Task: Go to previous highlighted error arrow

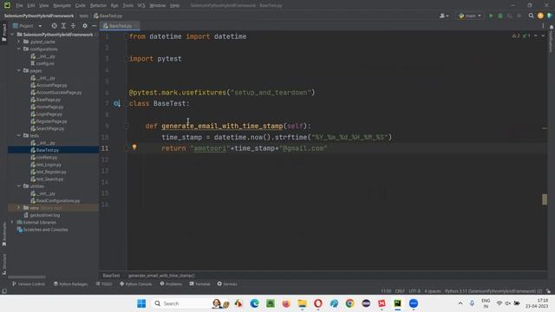Action: (536, 36)
